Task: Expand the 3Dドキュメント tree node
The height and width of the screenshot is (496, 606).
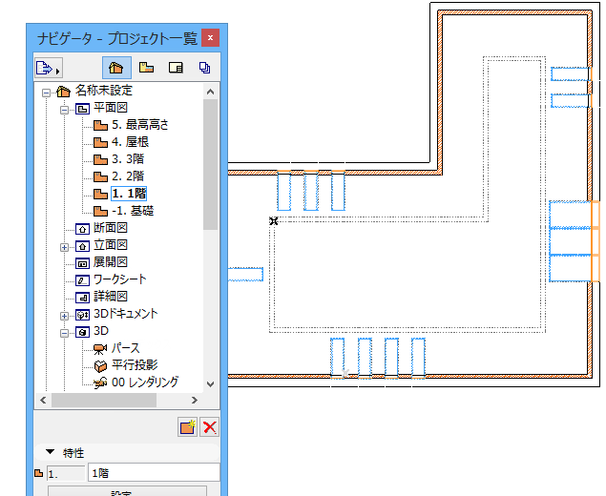Action: point(65,316)
